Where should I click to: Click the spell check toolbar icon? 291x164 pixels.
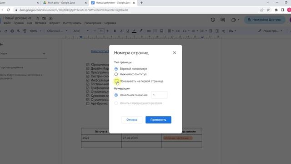18,31
